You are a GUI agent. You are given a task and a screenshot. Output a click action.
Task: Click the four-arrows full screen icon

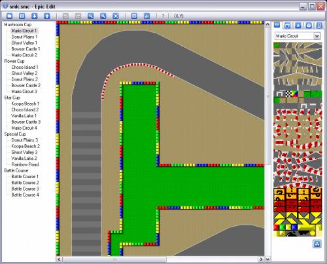[x=116, y=16]
